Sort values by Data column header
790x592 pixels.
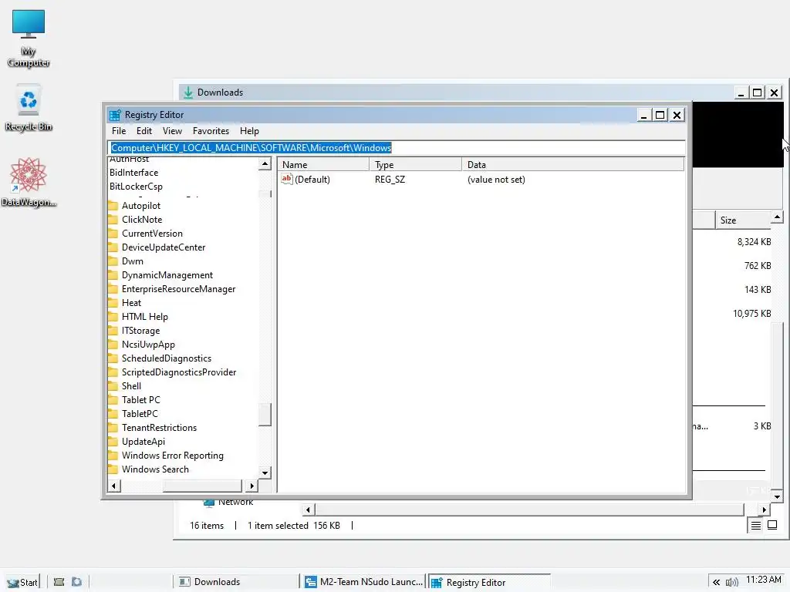(573, 165)
